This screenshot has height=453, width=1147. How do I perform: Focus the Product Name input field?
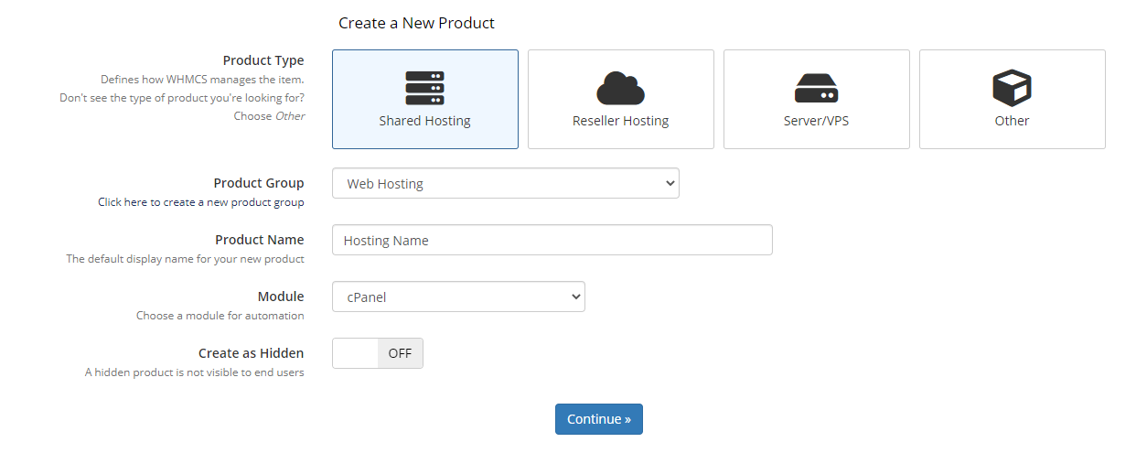point(552,240)
